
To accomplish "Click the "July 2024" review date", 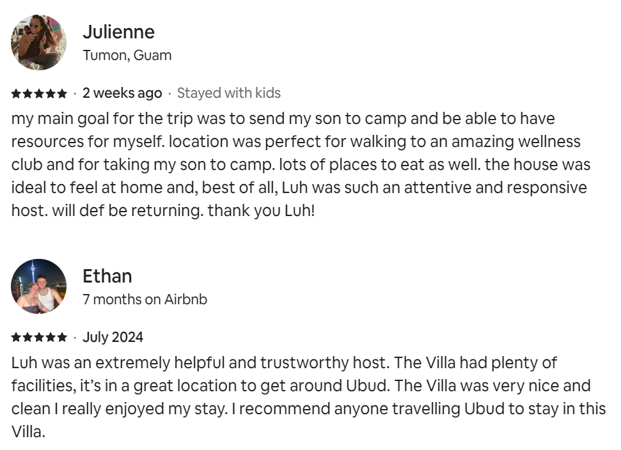I will [x=113, y=337].
